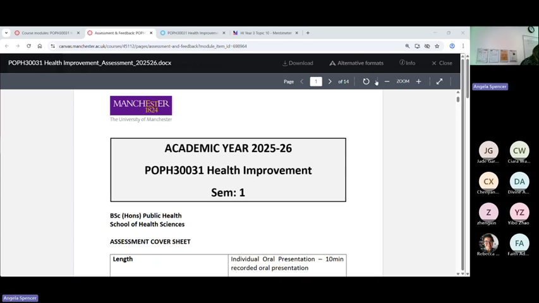539x303 pixels.
Task: Click the 'ACADEMIC YEAR 2025-26' heading
Action: click(x=228, y=148)
